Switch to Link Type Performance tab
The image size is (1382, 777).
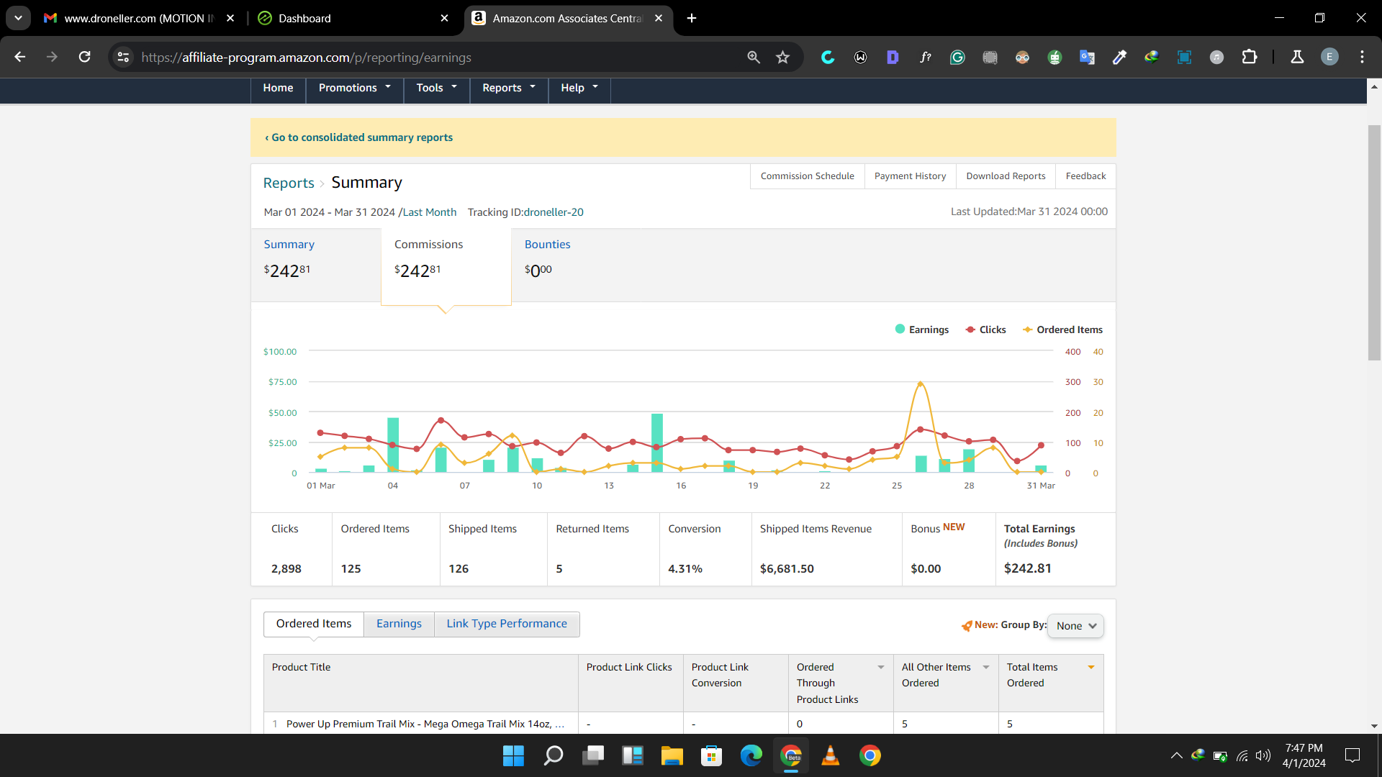click(507, 624)
